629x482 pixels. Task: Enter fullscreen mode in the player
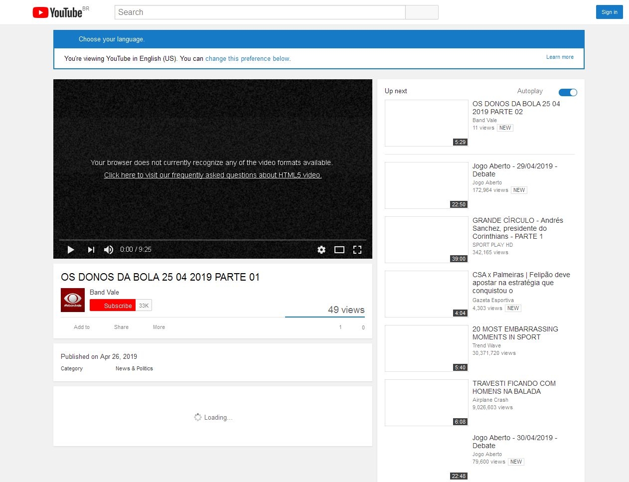(x=357, y=250)
